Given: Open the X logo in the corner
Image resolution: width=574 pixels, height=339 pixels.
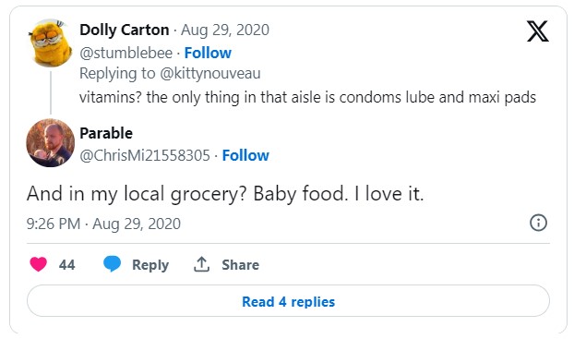Looking at the screenshot, I should [x=537, y=31].
